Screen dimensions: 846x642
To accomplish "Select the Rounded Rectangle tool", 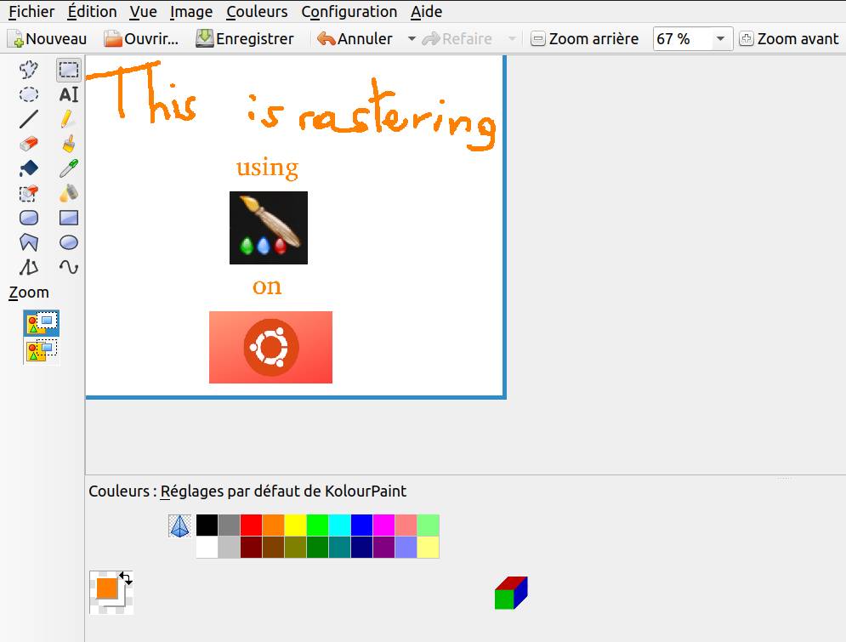I will (x=29, y=218).
